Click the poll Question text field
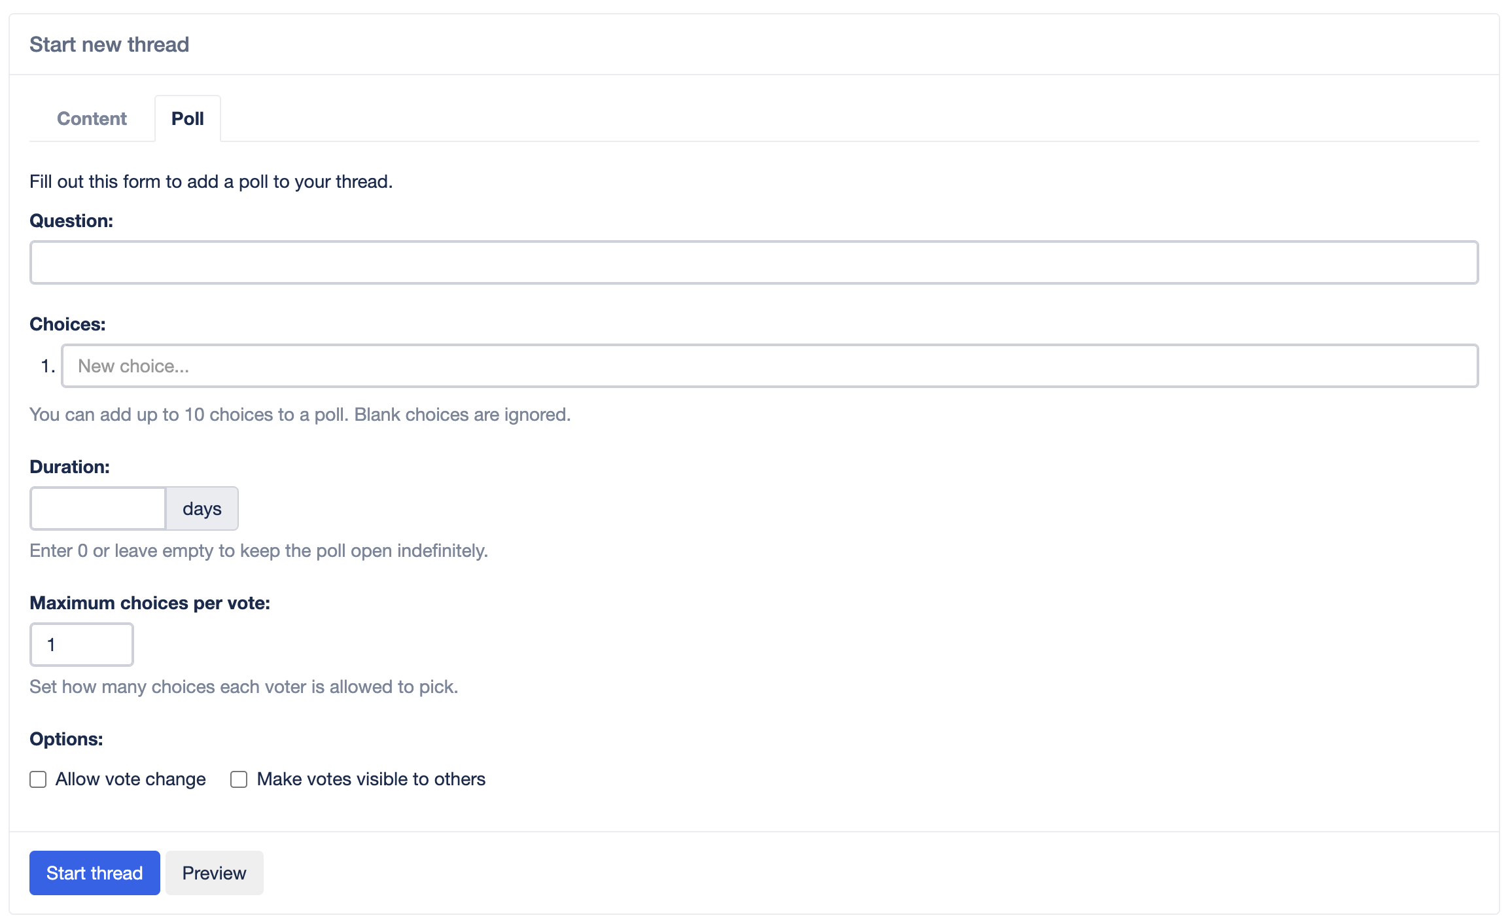Image resolution: width=1510 pixels, height=924 pixels. point(754,262)
